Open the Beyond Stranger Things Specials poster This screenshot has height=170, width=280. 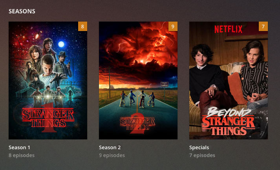pyautogui.click(x=229, y=80)
